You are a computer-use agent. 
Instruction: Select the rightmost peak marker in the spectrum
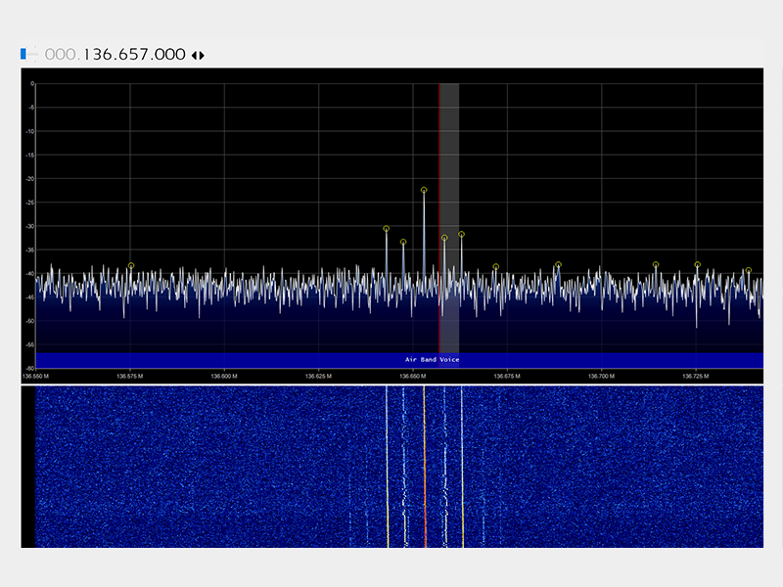coord(749,271)
